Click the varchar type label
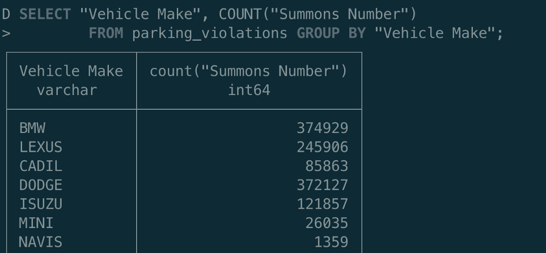This screenshot has height=253, width=546. [x=67, y=91]
